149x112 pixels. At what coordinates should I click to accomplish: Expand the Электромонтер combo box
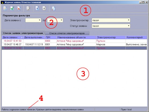tap(129, 20)
